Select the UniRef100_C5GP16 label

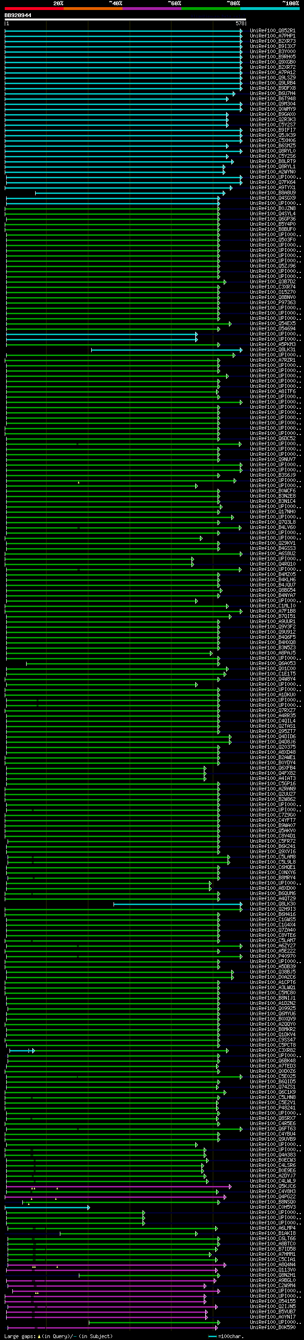(x=273, y=783)
